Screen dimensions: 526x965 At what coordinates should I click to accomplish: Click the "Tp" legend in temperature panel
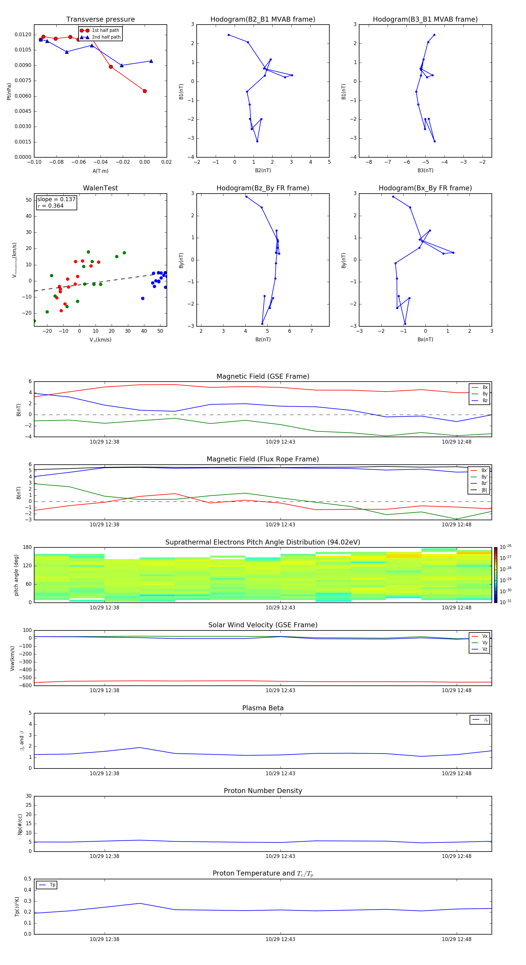[47, 885]
